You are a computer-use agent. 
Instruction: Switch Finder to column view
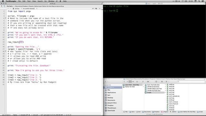point(130,82)
